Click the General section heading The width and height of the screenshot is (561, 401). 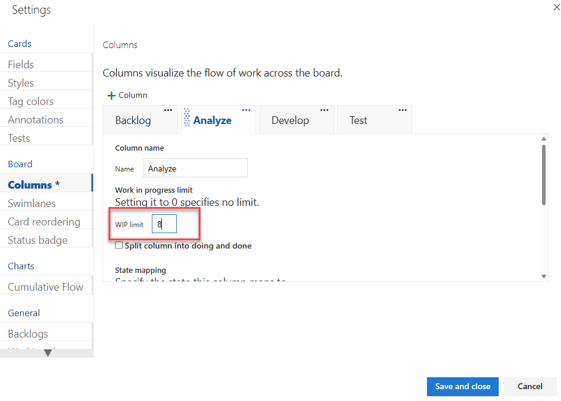[24, 313]
